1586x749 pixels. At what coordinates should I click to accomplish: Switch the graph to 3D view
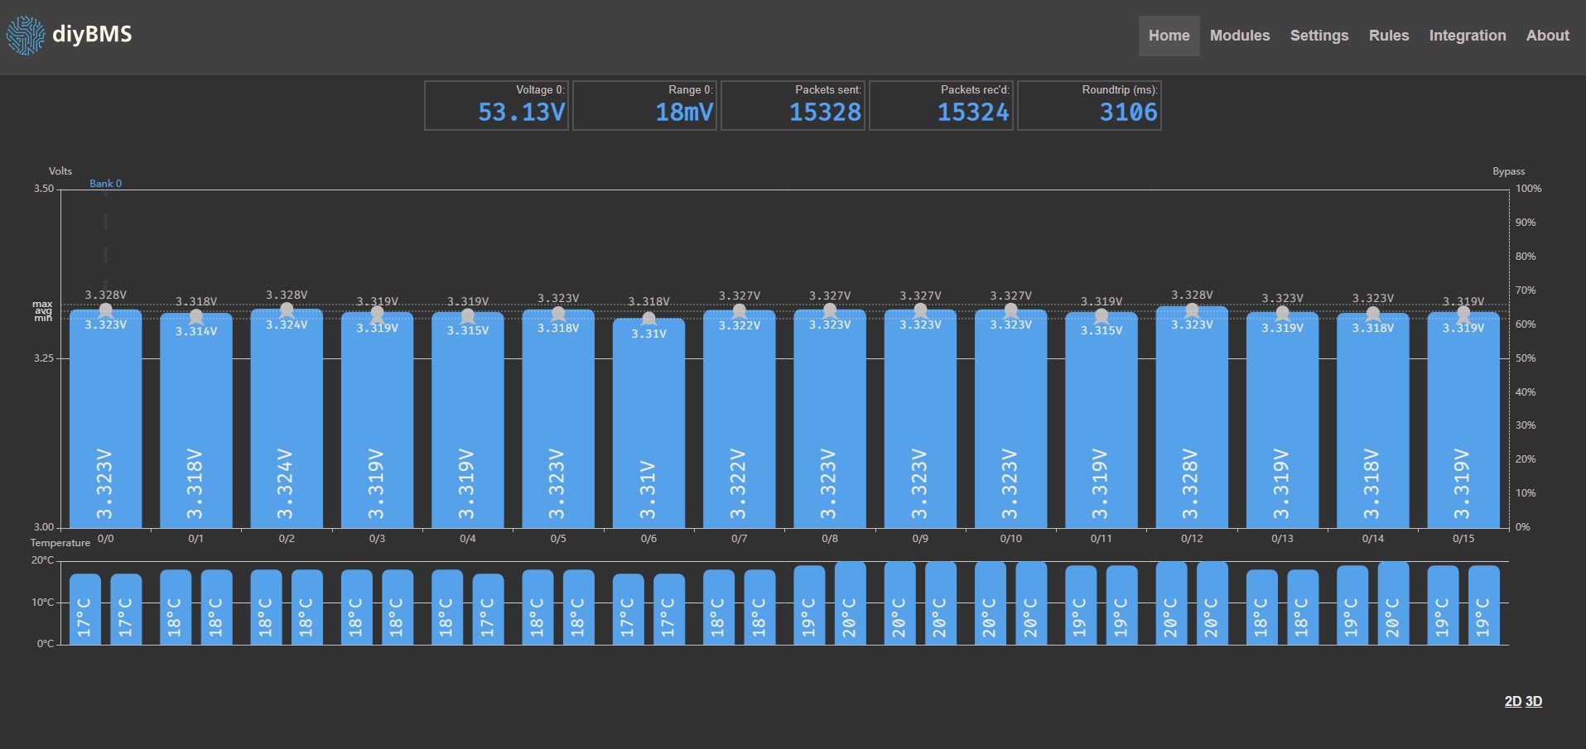point(1534,701)
